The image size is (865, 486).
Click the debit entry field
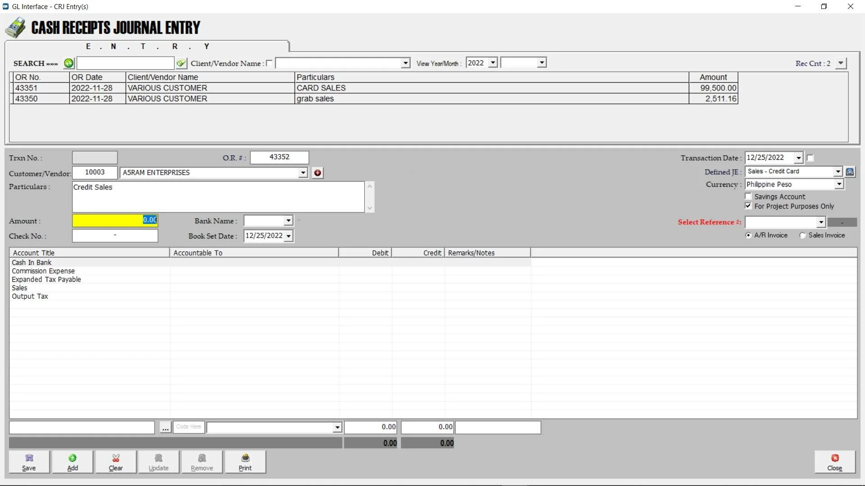click(x=370, y=427)
